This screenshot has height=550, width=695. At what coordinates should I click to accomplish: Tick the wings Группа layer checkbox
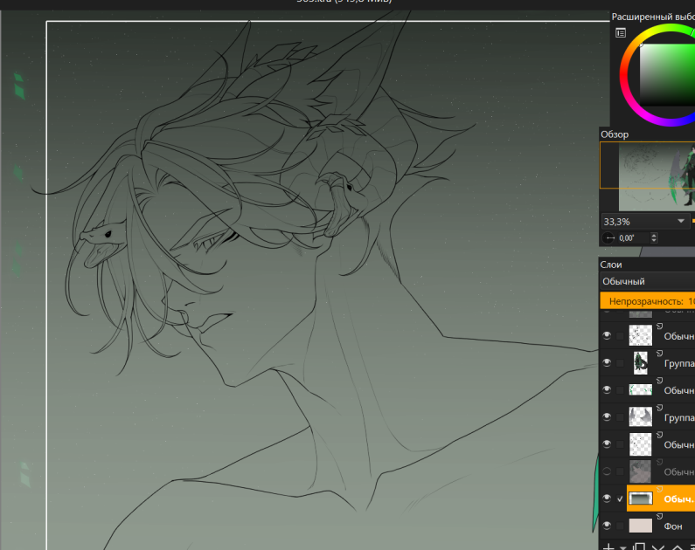(x=620, y=416)
